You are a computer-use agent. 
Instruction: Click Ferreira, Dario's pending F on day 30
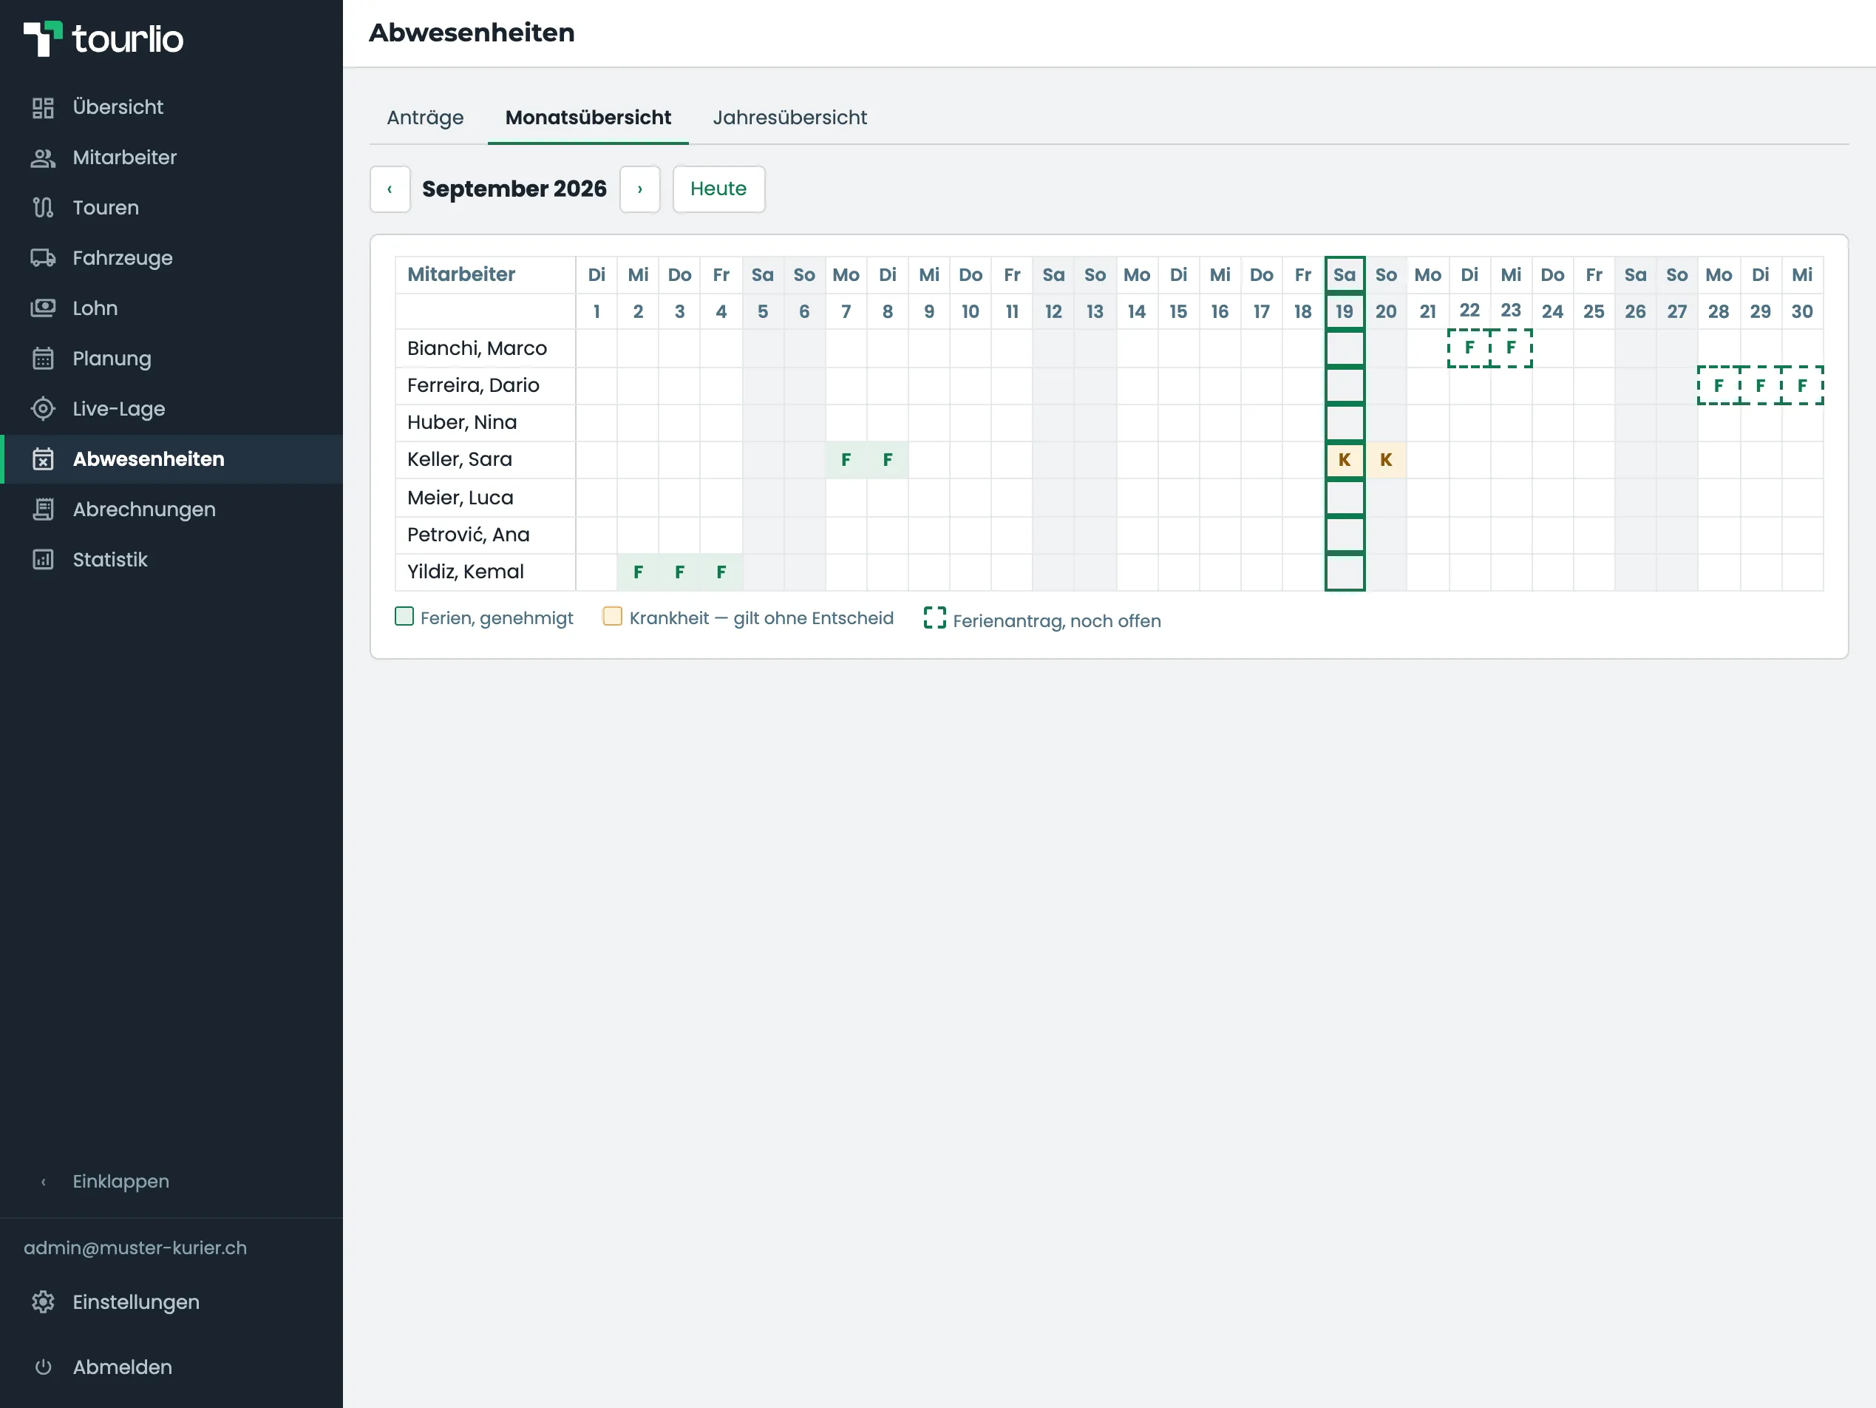(x=1802, y=385)
